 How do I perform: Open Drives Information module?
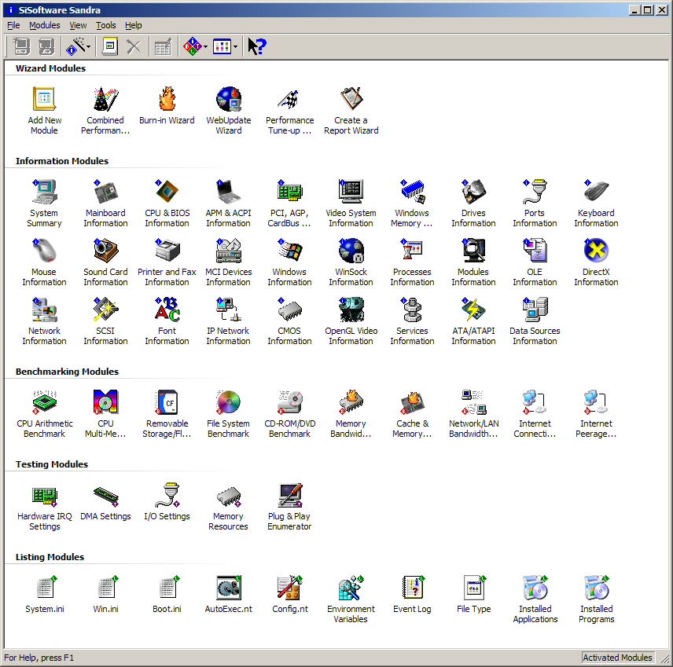(473, 203)
